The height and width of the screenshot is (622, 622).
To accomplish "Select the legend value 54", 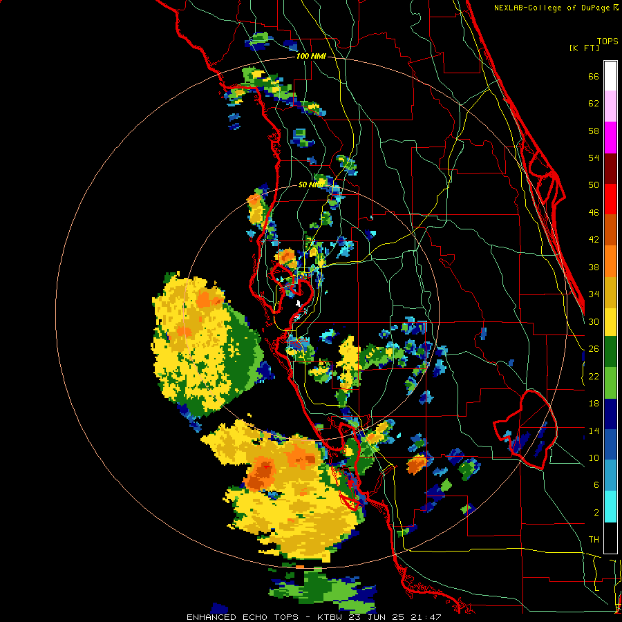I will pos(594,158).
